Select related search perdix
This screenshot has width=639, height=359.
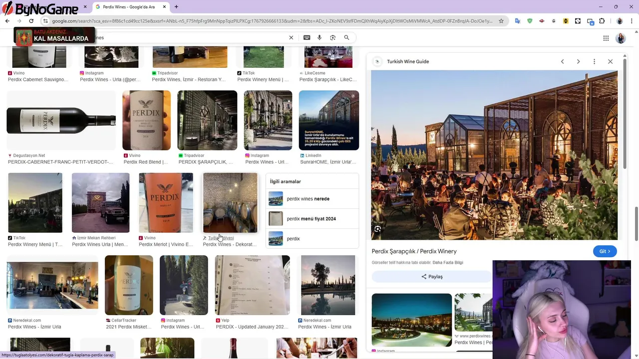click(x=312, y=238)
